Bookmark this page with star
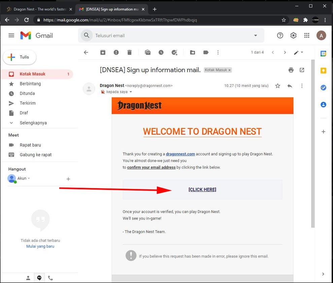Screen dimensions: 333x283 [x=284, y=20]
